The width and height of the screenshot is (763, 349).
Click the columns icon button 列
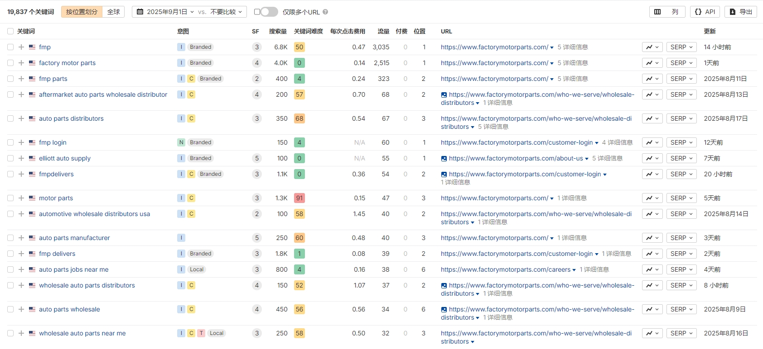[x=666, y=12]
